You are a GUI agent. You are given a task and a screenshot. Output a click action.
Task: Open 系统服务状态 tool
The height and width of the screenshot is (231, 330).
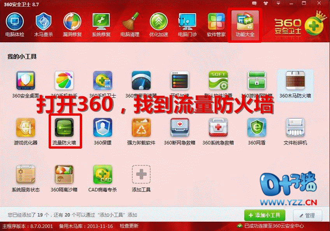[25, 179]
